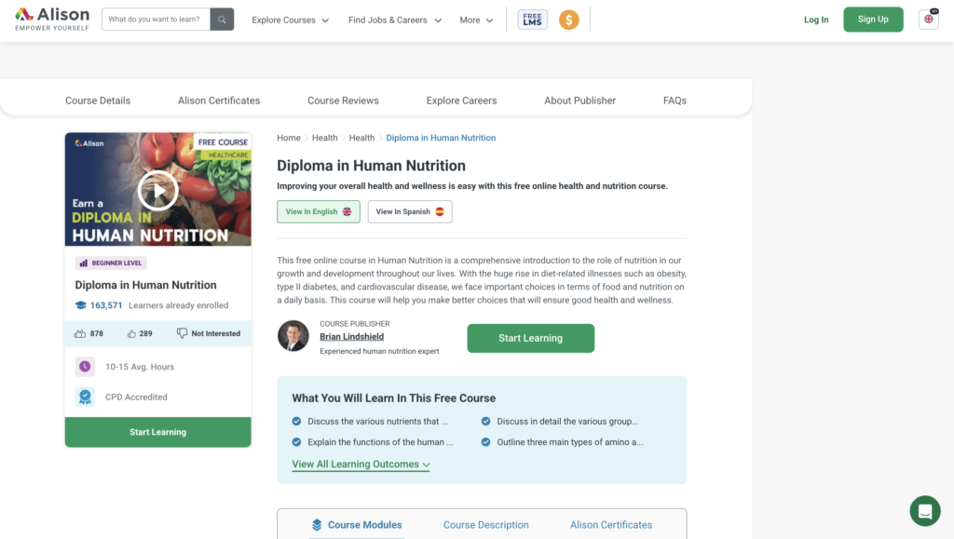Expand View All Learning Outcomes

pos(361,465)
